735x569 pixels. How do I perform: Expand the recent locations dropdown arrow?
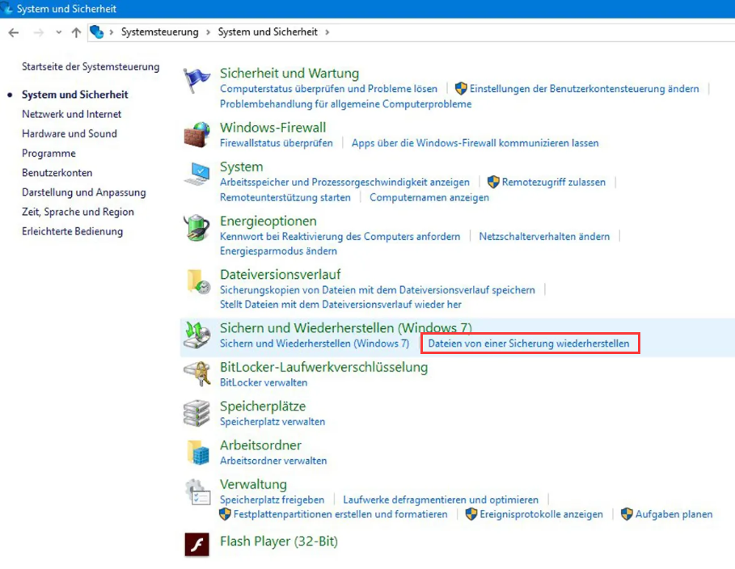click(58, 32)
